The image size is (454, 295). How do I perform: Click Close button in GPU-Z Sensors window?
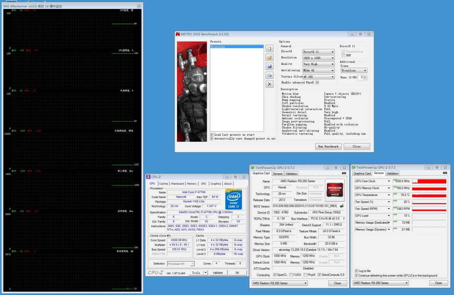[x=438, y=283]
